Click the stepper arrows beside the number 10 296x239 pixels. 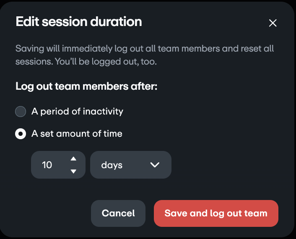(x=73, y=165)
